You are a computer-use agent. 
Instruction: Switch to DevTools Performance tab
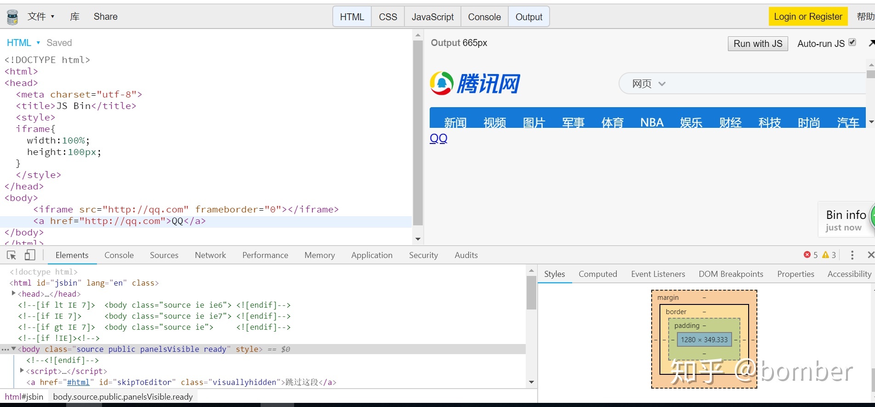[x=265, y=255]
